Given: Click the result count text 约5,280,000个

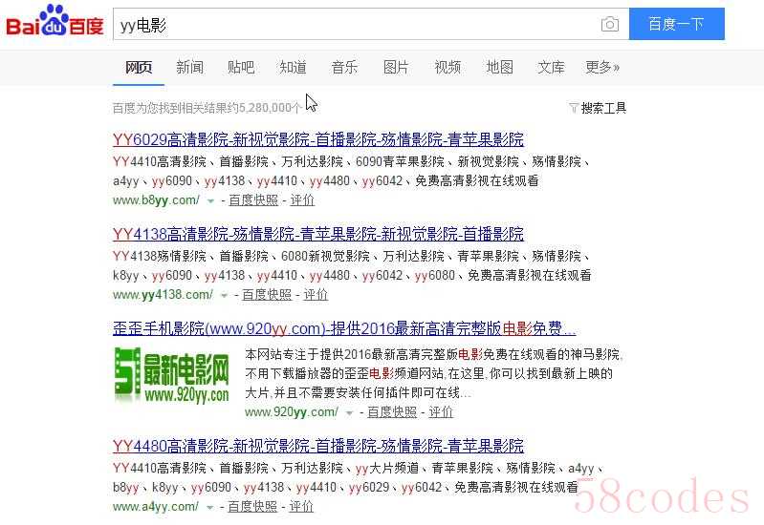Looking at the screenshot, I should click(265, 108).
